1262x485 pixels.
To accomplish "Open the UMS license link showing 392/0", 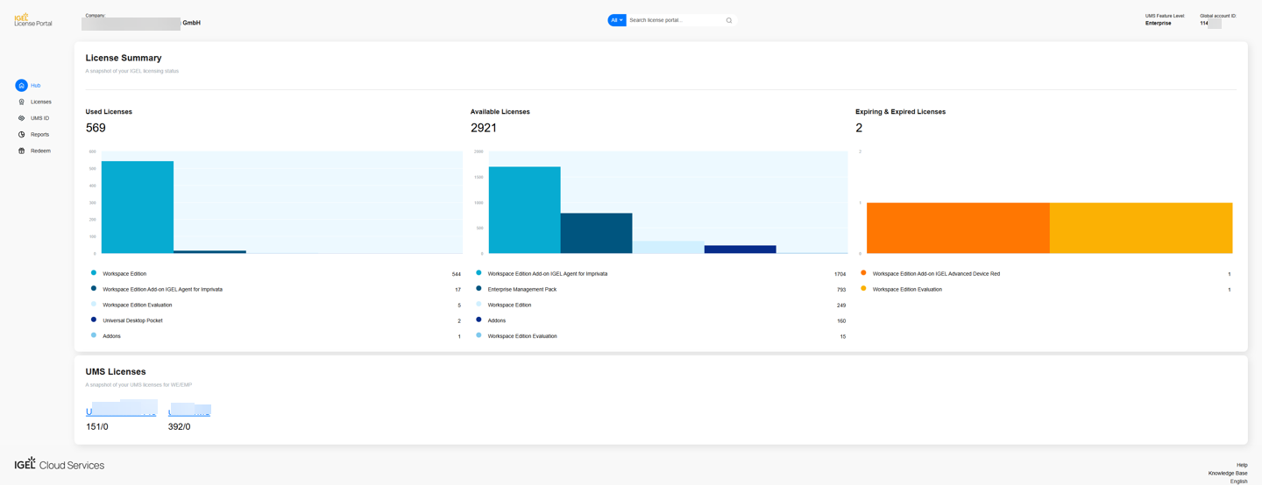I will [x=189, y=411].
